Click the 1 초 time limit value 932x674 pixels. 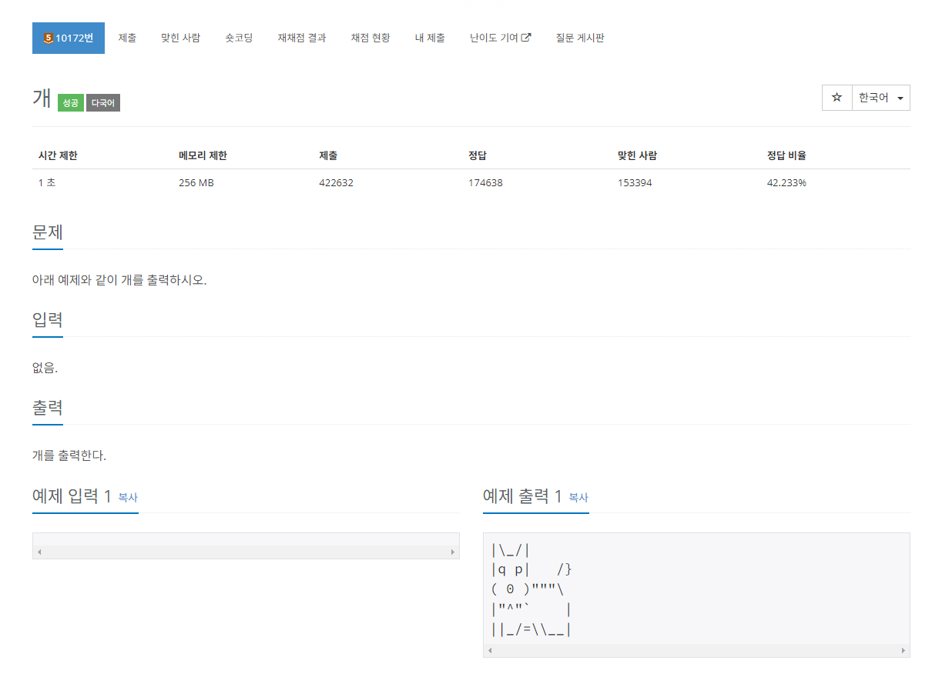click(x=47, y=183)
